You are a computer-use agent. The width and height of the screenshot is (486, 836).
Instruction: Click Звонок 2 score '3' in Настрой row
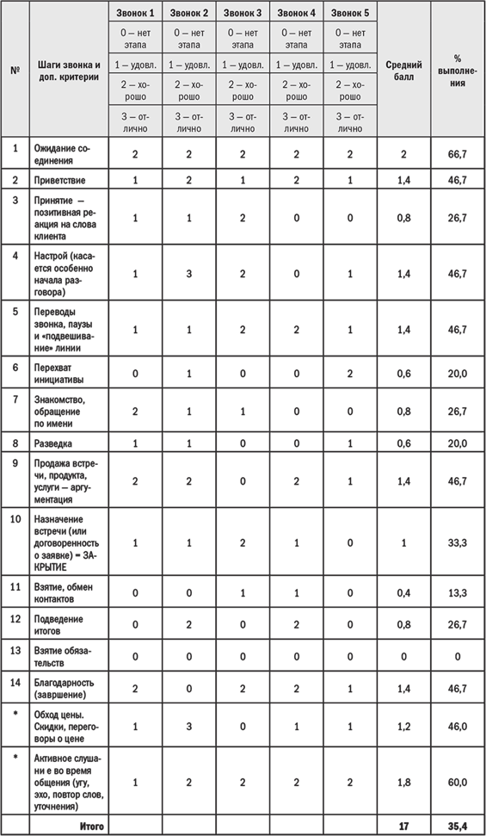tap(189, 274)
